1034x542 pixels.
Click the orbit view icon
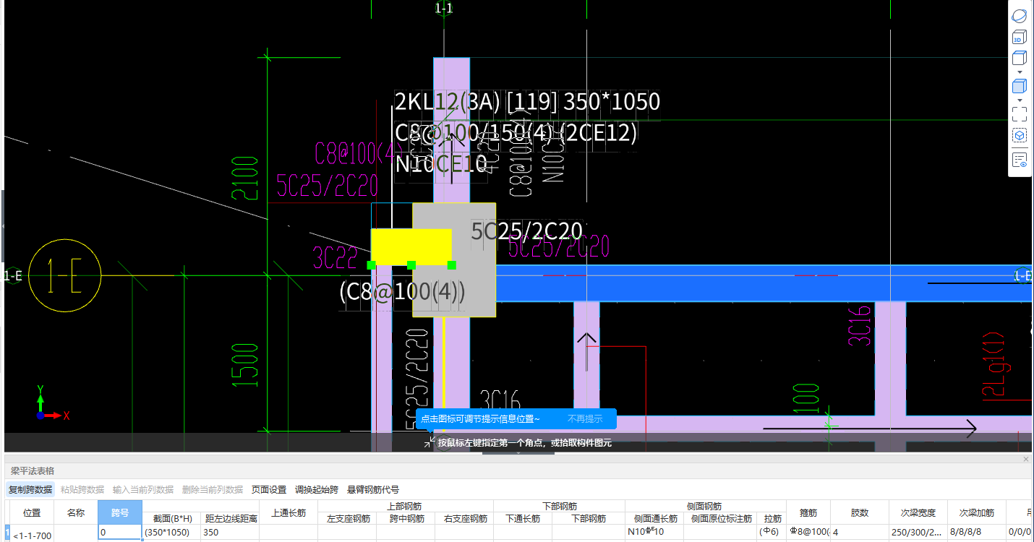coord(1020,16)
